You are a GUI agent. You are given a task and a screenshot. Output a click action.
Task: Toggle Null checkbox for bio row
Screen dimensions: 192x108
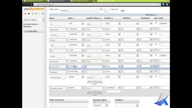click(x=156, y=50)
